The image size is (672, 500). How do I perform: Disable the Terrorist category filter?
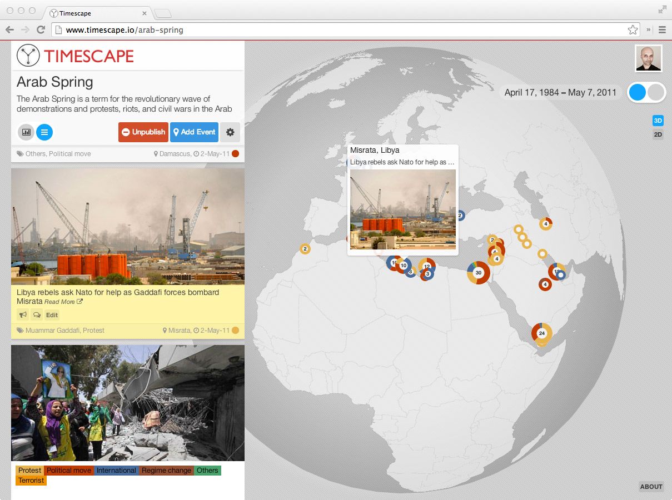pos(31,480)
